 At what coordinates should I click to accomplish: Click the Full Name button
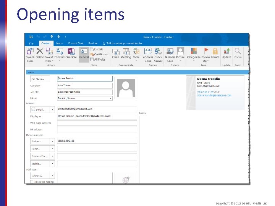point(40,79)
